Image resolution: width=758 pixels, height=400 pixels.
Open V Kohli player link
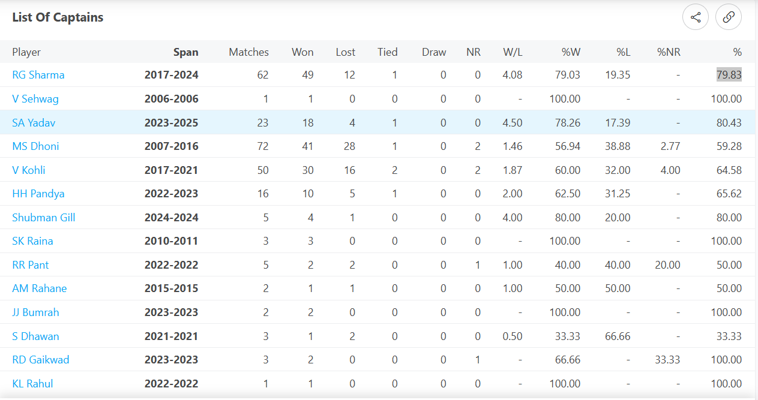(29, 170)
